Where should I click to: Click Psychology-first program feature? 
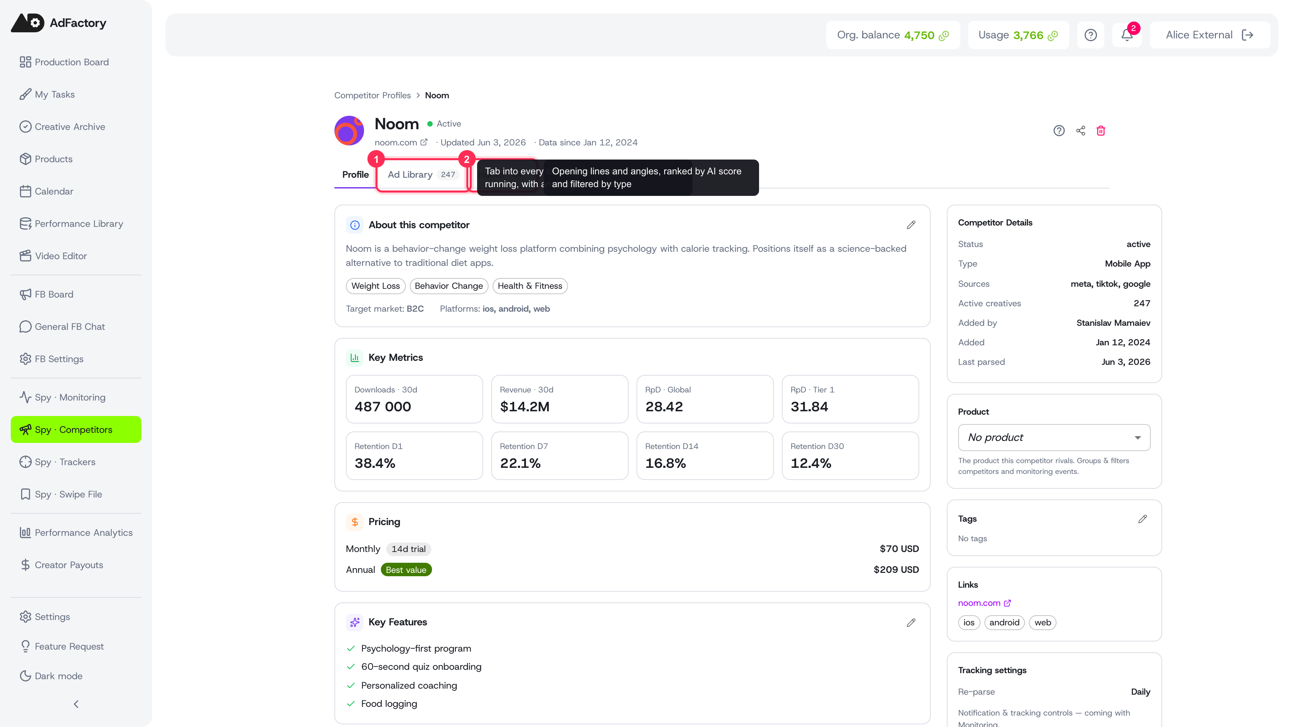[x=416, y=649]
